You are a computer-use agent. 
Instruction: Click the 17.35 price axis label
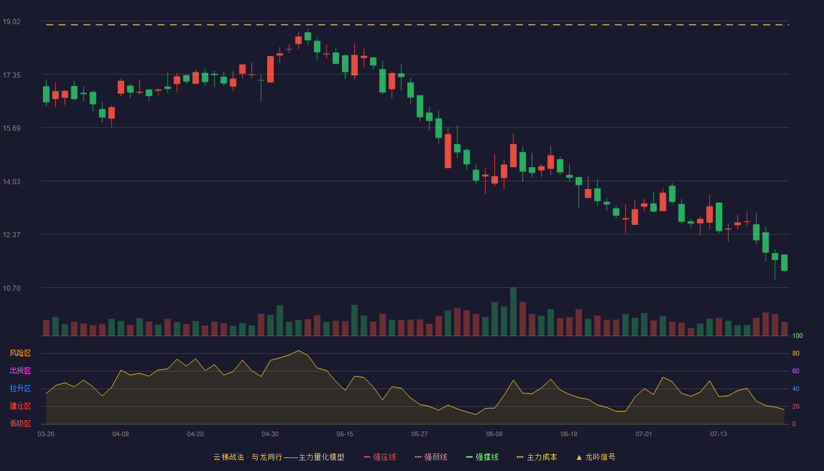click(11, 75)
